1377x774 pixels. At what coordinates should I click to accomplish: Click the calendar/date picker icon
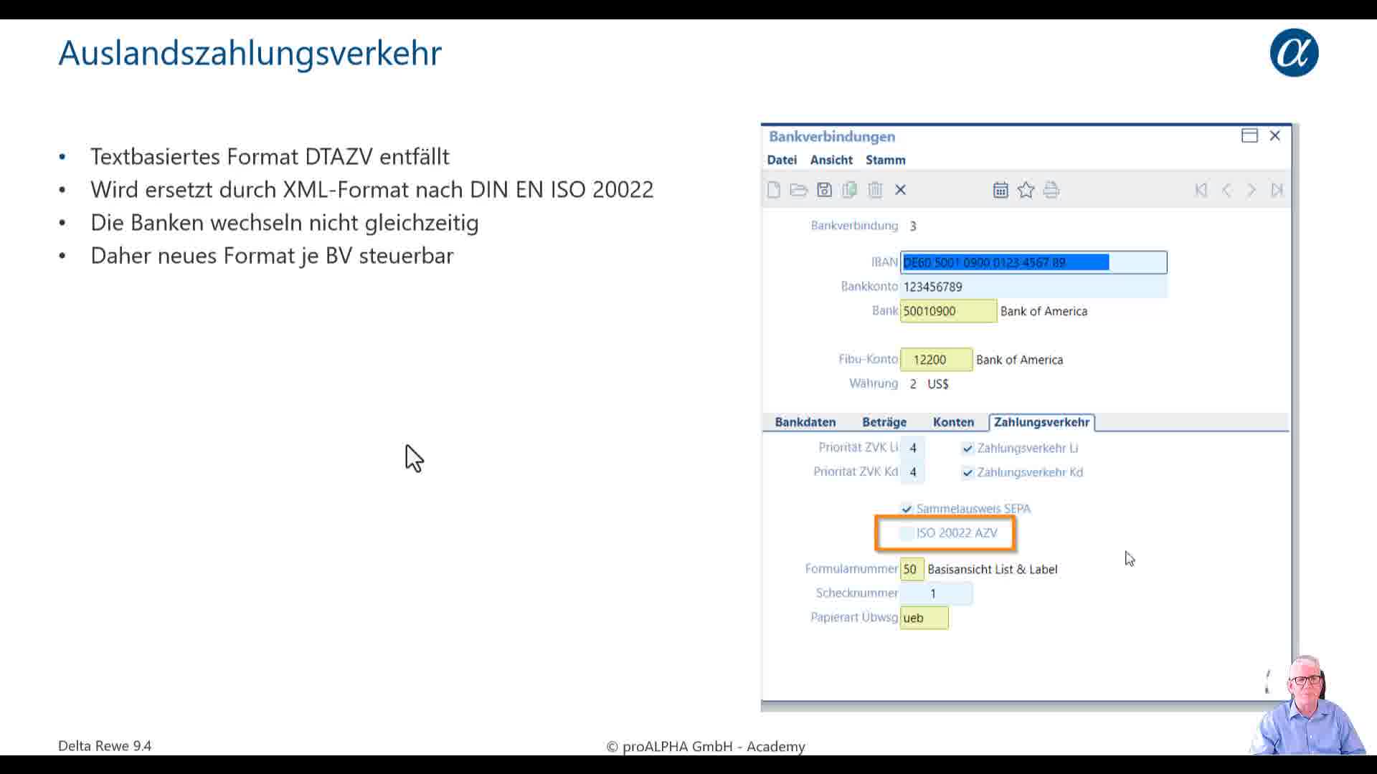1000,190
